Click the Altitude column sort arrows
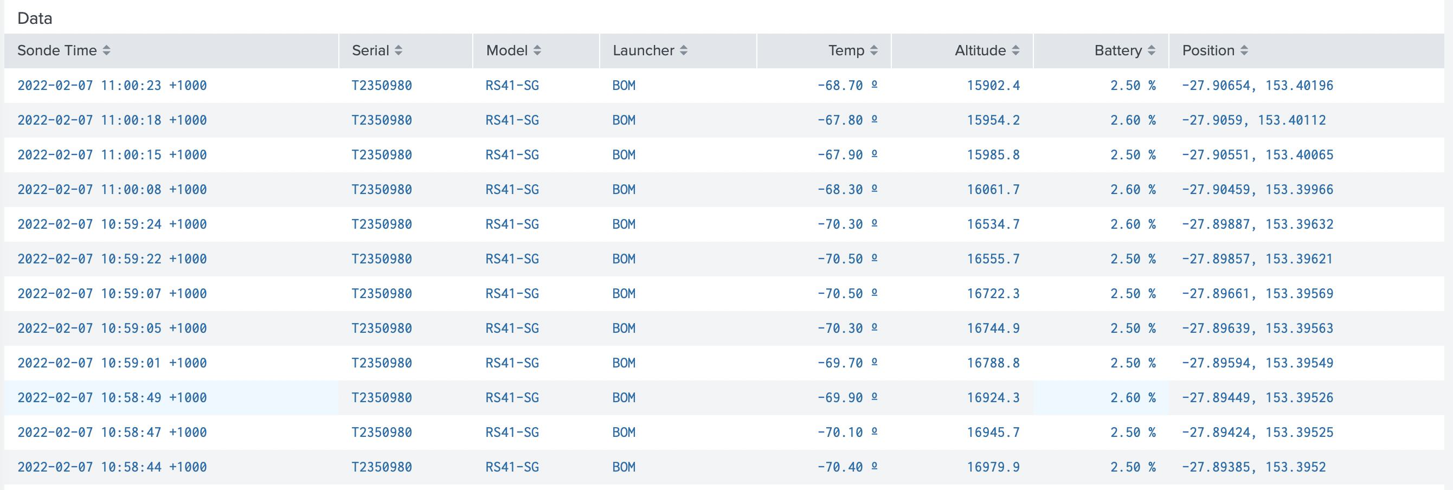1453x490 pixels. (1015, 51)
